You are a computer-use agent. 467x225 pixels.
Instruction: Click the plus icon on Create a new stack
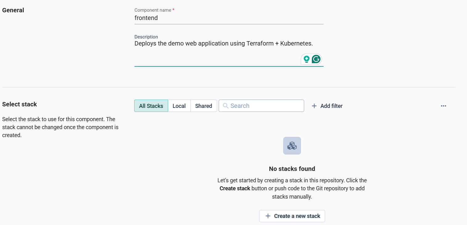tap(268, 216)
